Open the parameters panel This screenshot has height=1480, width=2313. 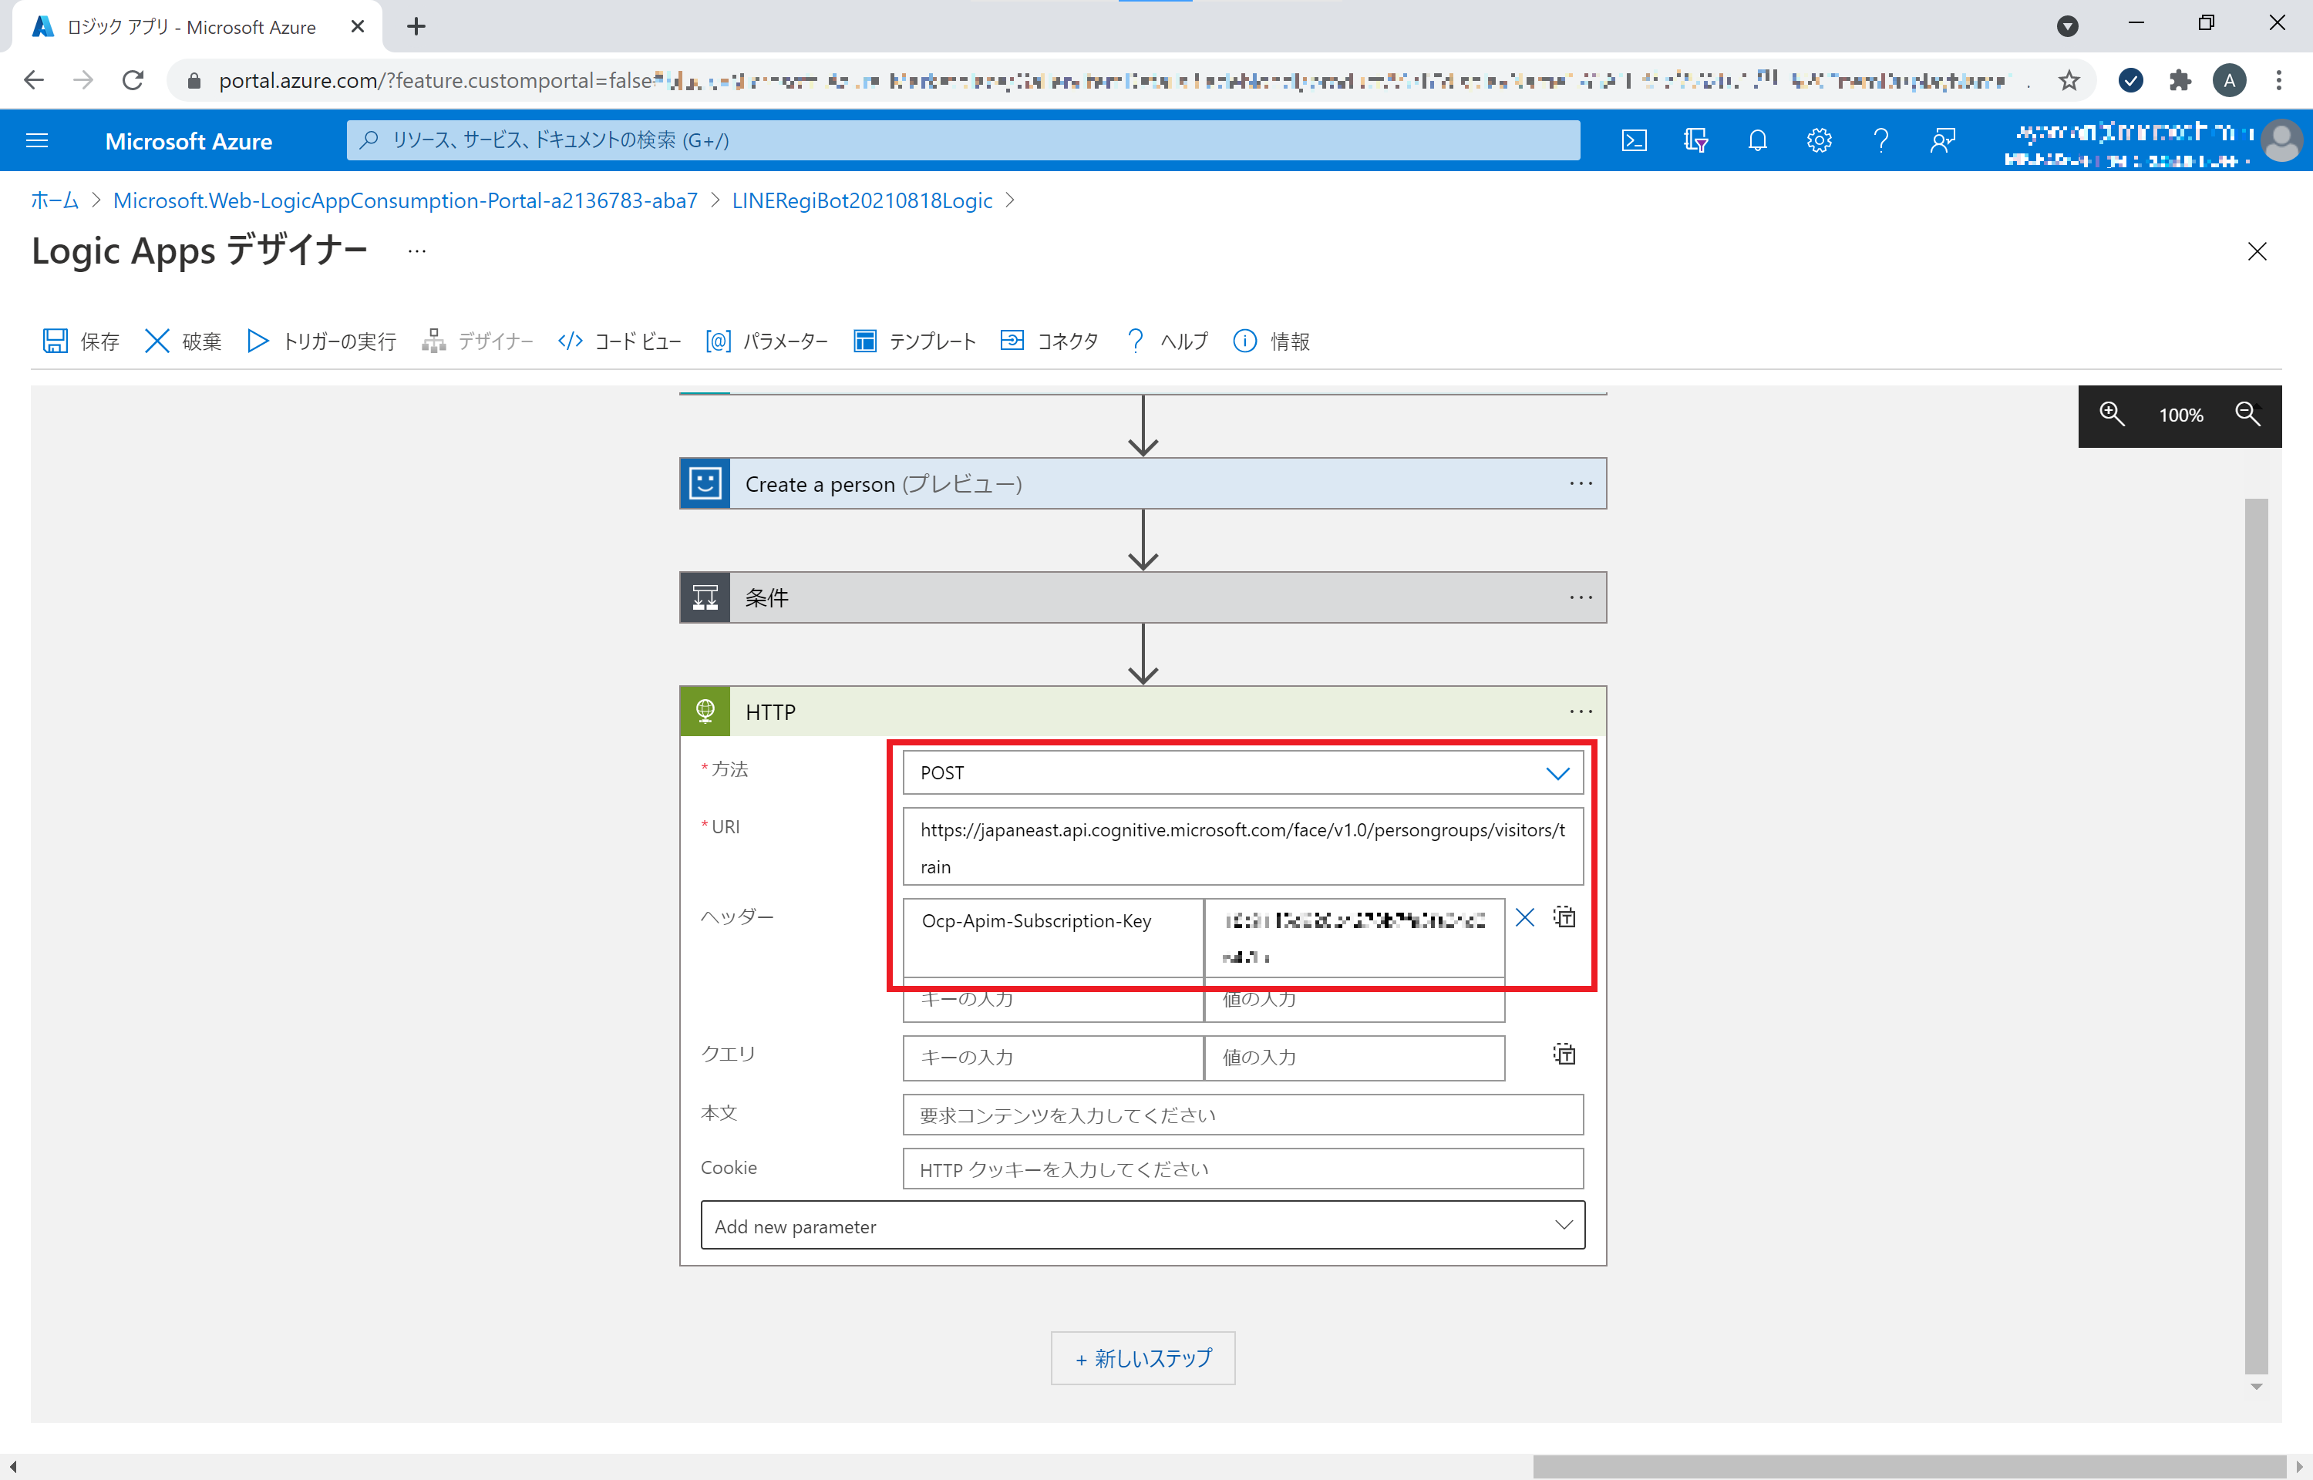click(766, 341)
